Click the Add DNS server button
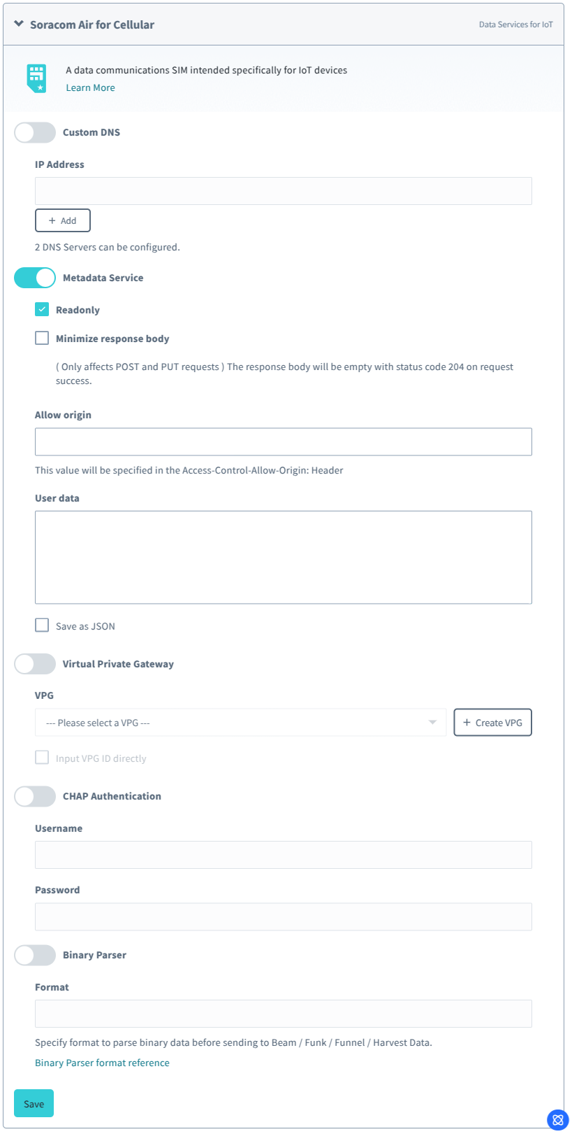The height and width of the screenshot is (1134, 572). click(x=63, y=220)
